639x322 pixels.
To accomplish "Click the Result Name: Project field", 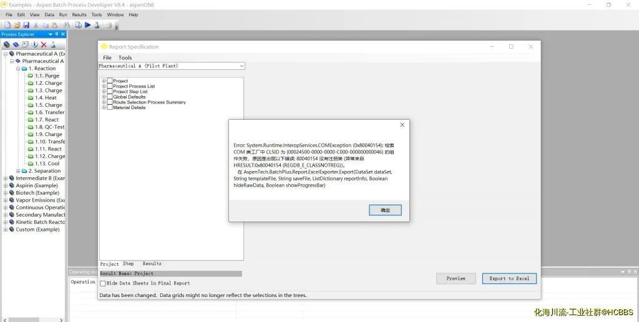I will pyautogui.click(x=170, y=273).
